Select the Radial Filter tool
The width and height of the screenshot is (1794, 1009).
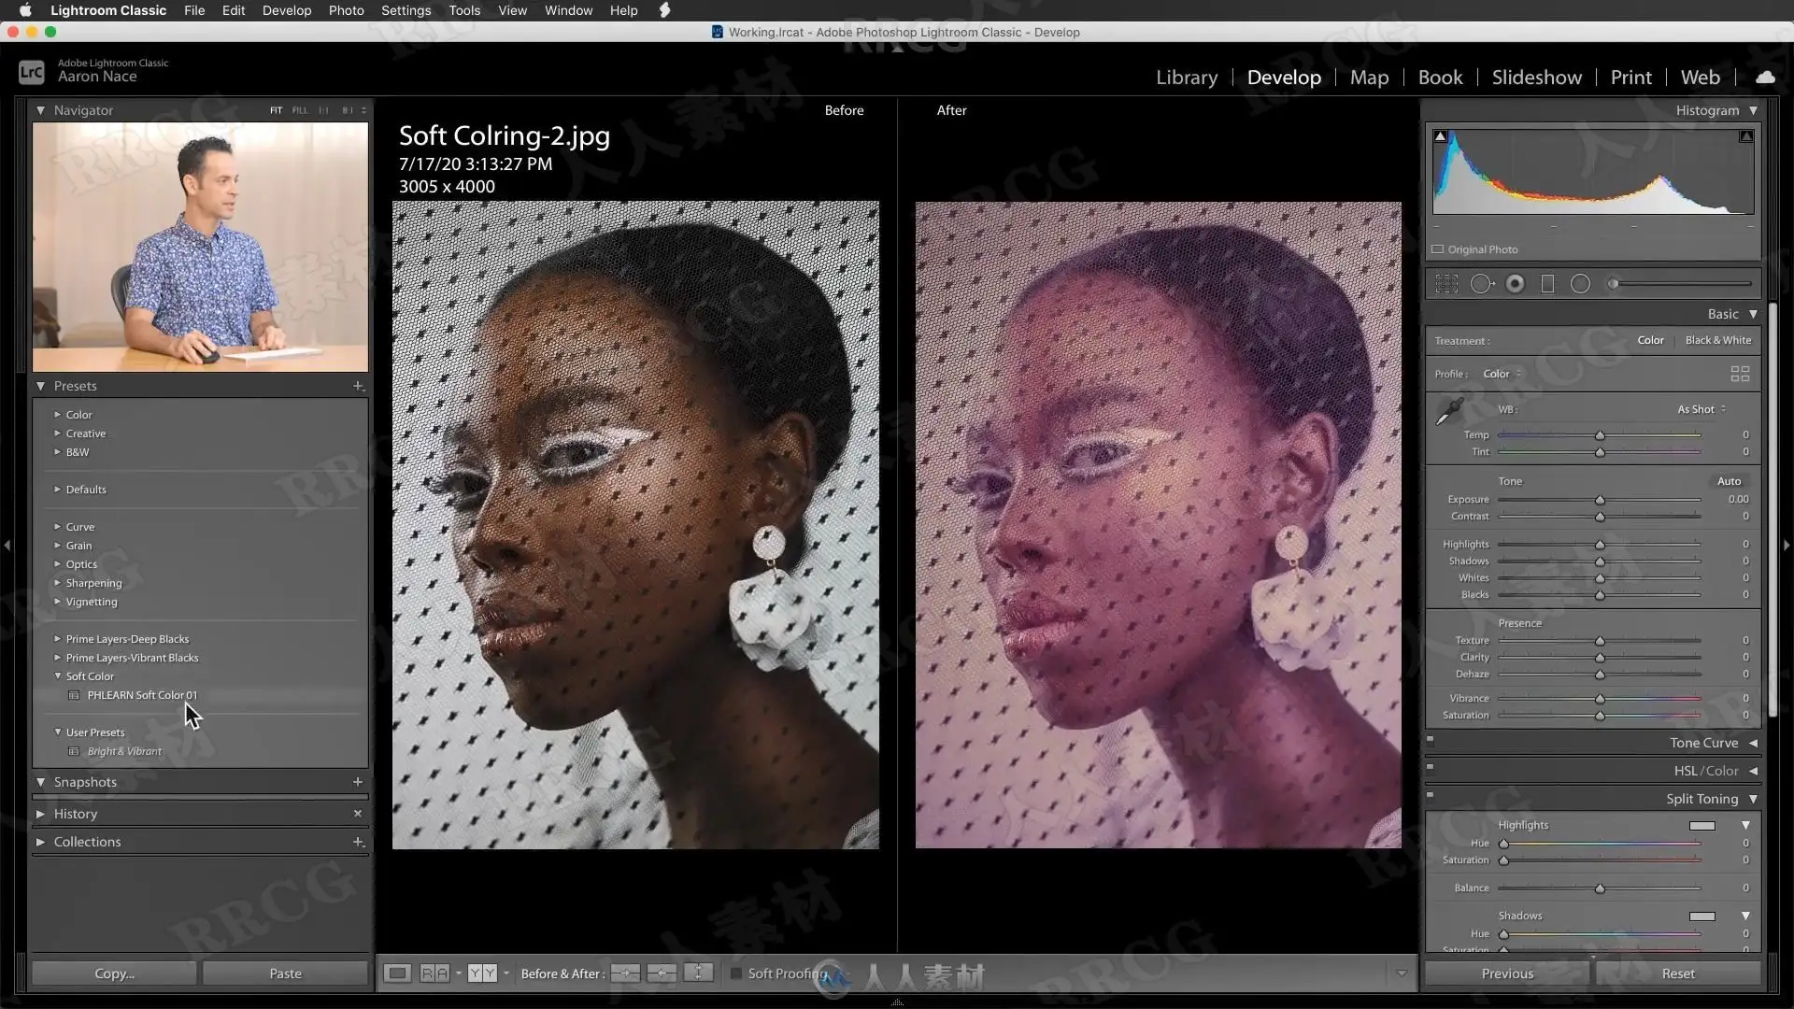[x=1580, y=284]
